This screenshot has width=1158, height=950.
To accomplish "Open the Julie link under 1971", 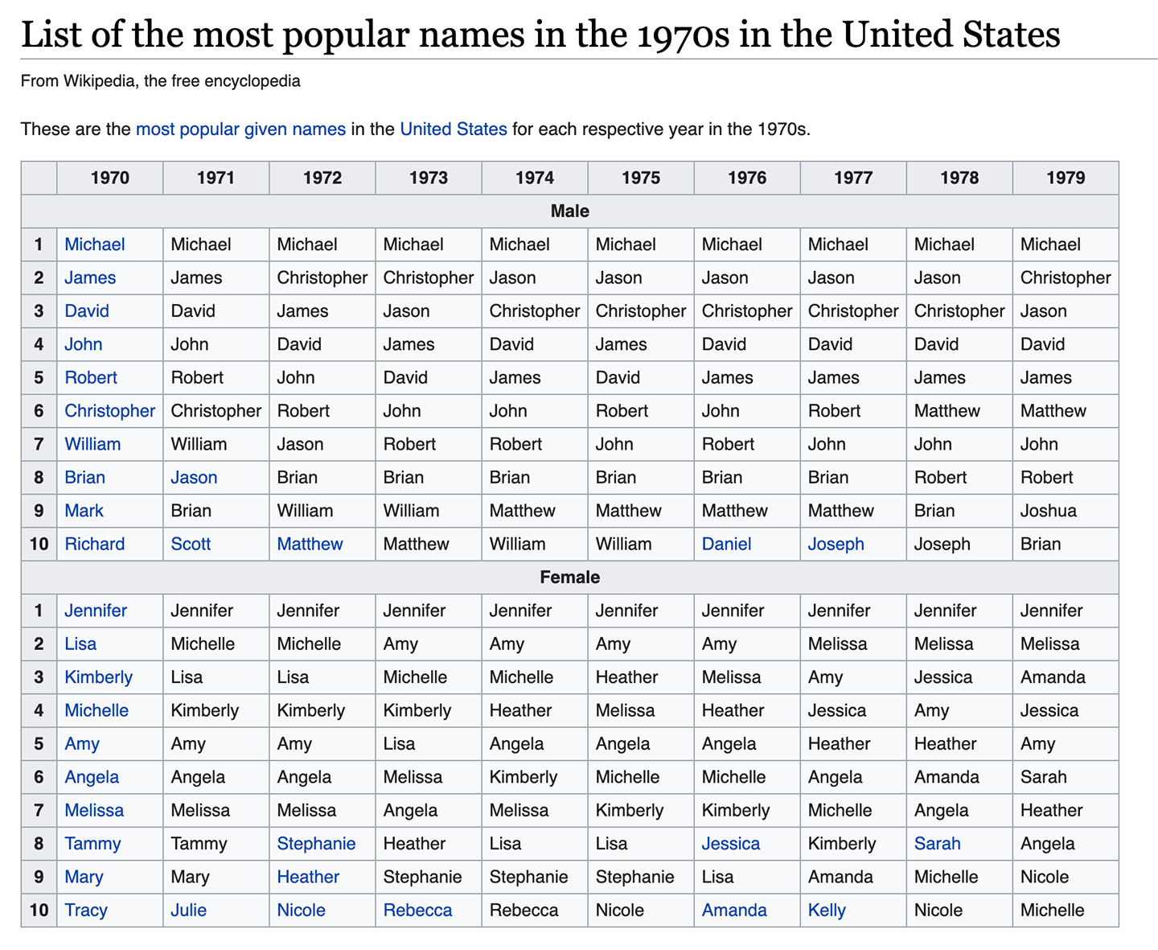I will [x=188, y=910].
